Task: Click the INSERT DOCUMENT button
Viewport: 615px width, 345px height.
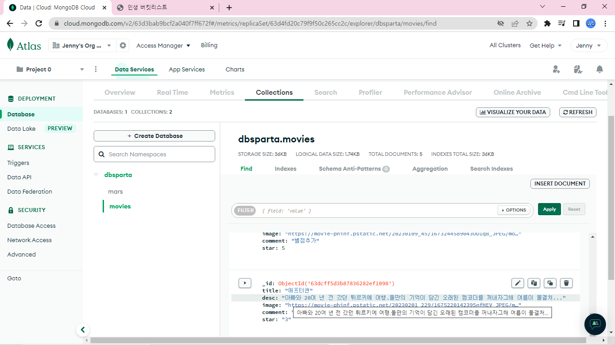Action: point(560,184)
